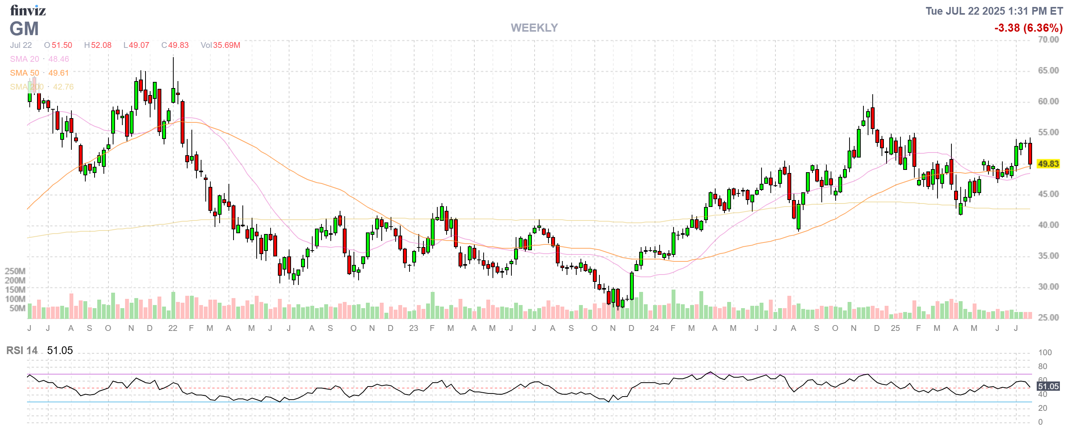This screenshot has width=1073, height=434.
Task: Click the red -3.38 (6.36%) change text
Action: click(x=1028, y=28)
